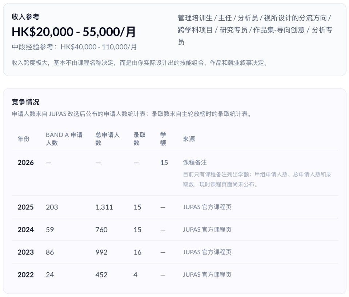The height and width of the screenshot is (297, 349).
Task: Select the 2022 year cell
Action: [25, 275]
